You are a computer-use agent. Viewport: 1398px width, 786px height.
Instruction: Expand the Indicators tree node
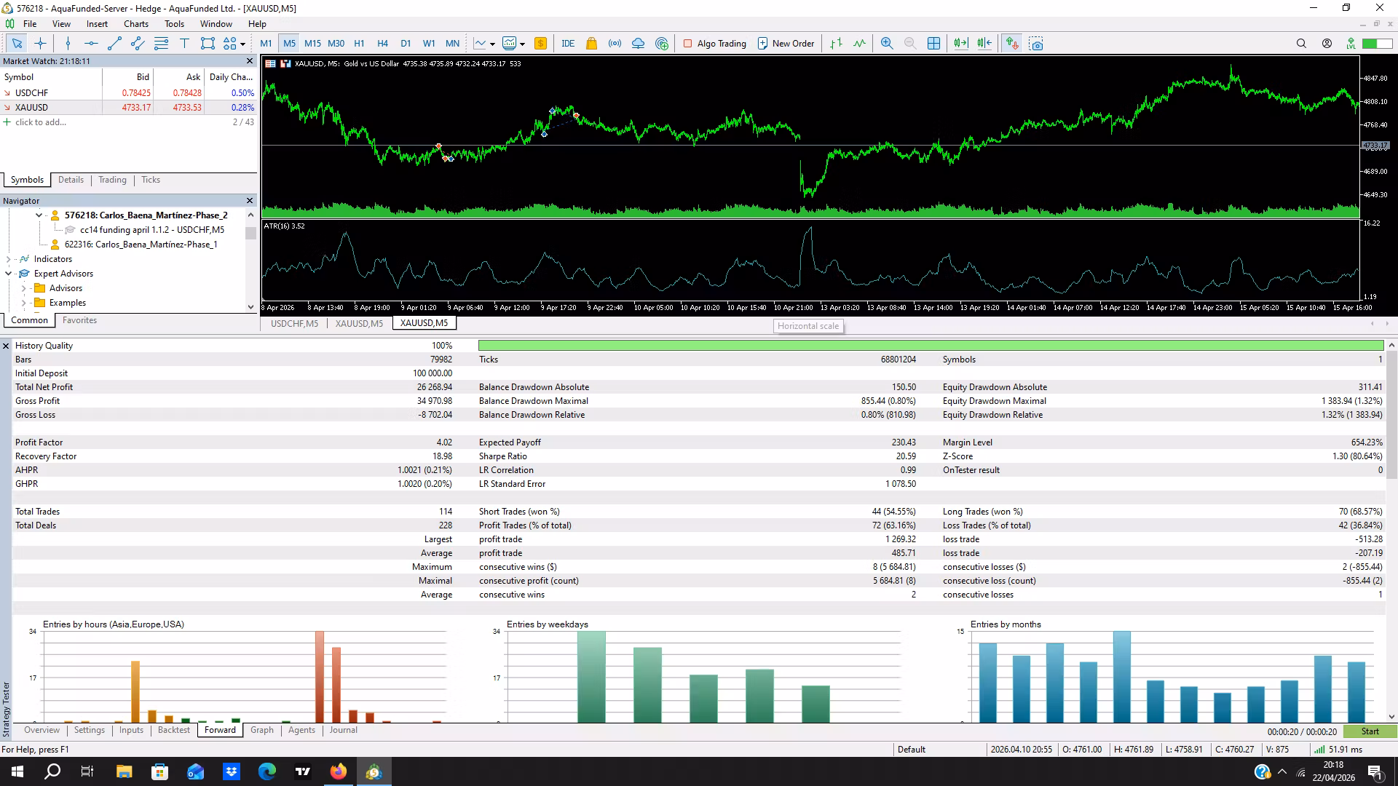(x=9, y=259)
